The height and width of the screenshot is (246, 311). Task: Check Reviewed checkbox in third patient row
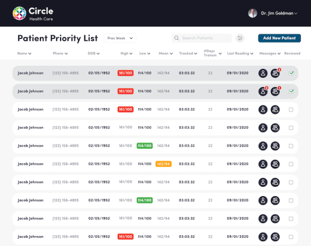pos(291,109)
